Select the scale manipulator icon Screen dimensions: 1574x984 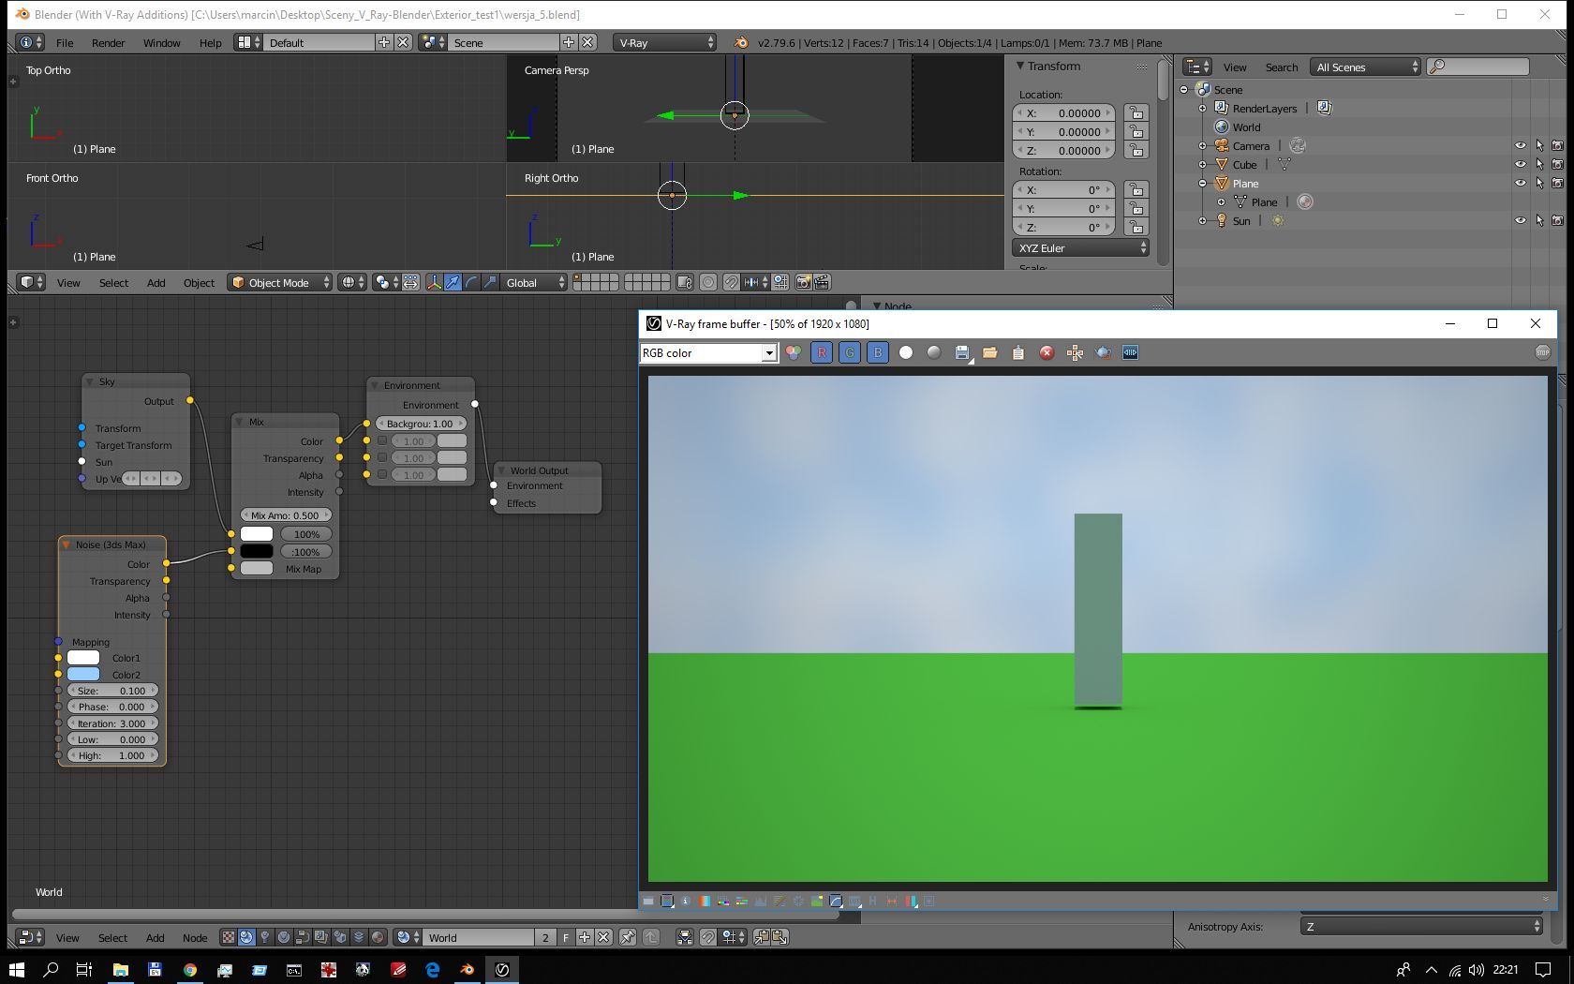(490, 282)
